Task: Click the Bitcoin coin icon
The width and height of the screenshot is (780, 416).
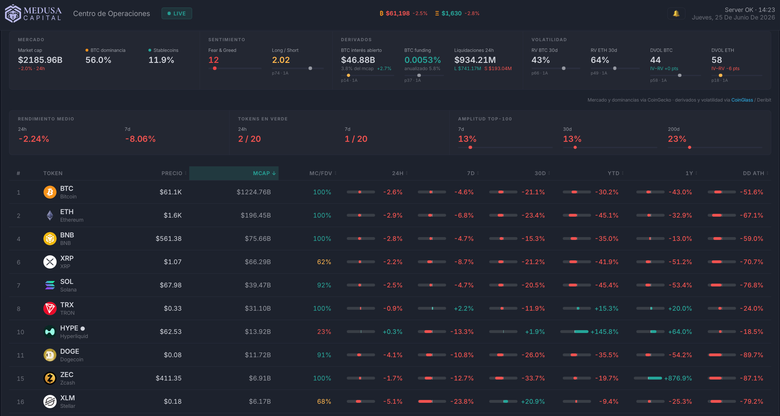Action: [x=50, y=192]
